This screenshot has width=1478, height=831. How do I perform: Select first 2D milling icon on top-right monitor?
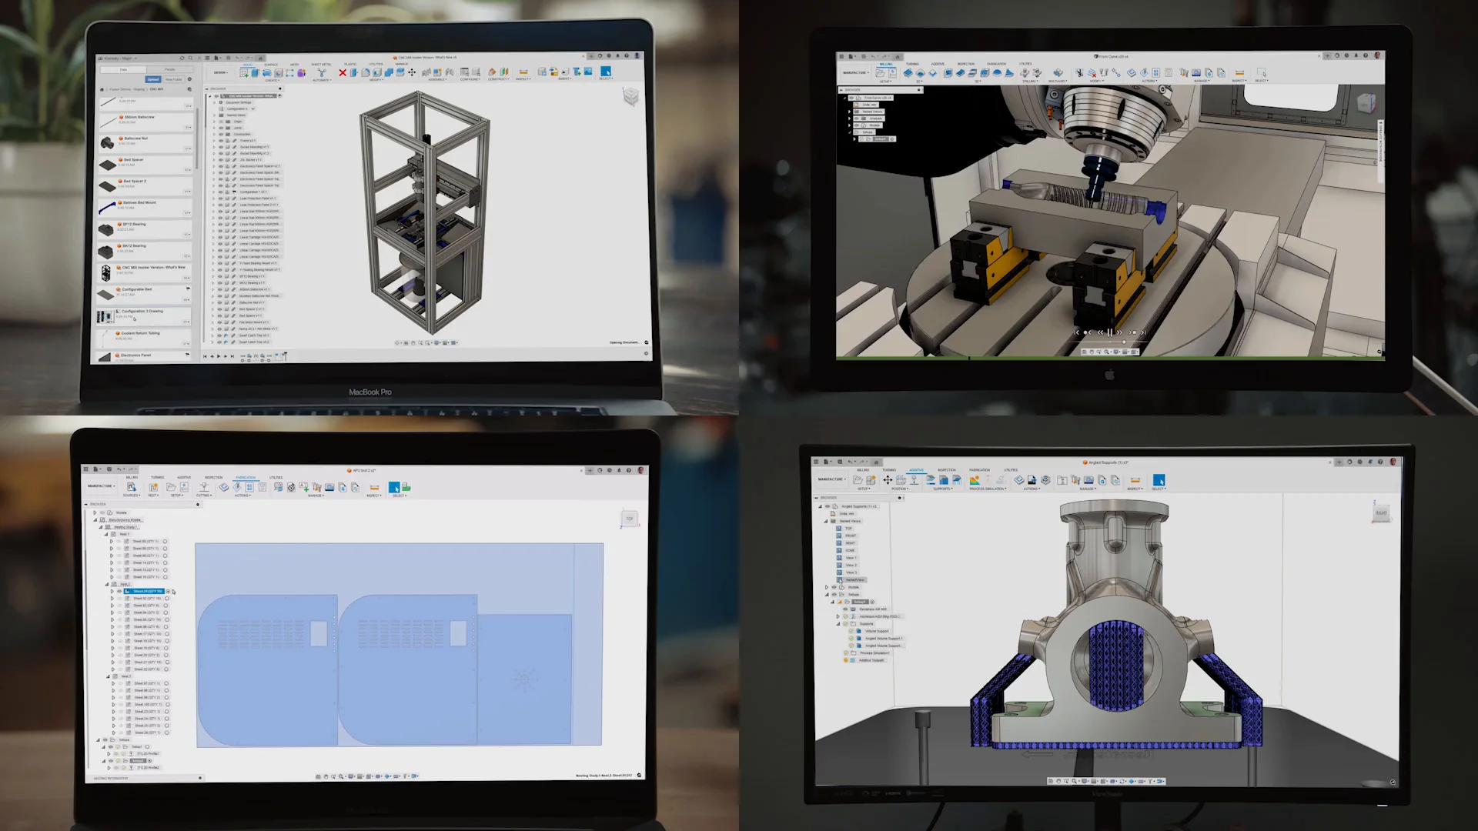coord(908,73)
